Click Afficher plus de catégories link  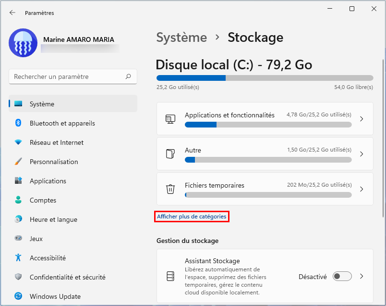coord(192,217)
